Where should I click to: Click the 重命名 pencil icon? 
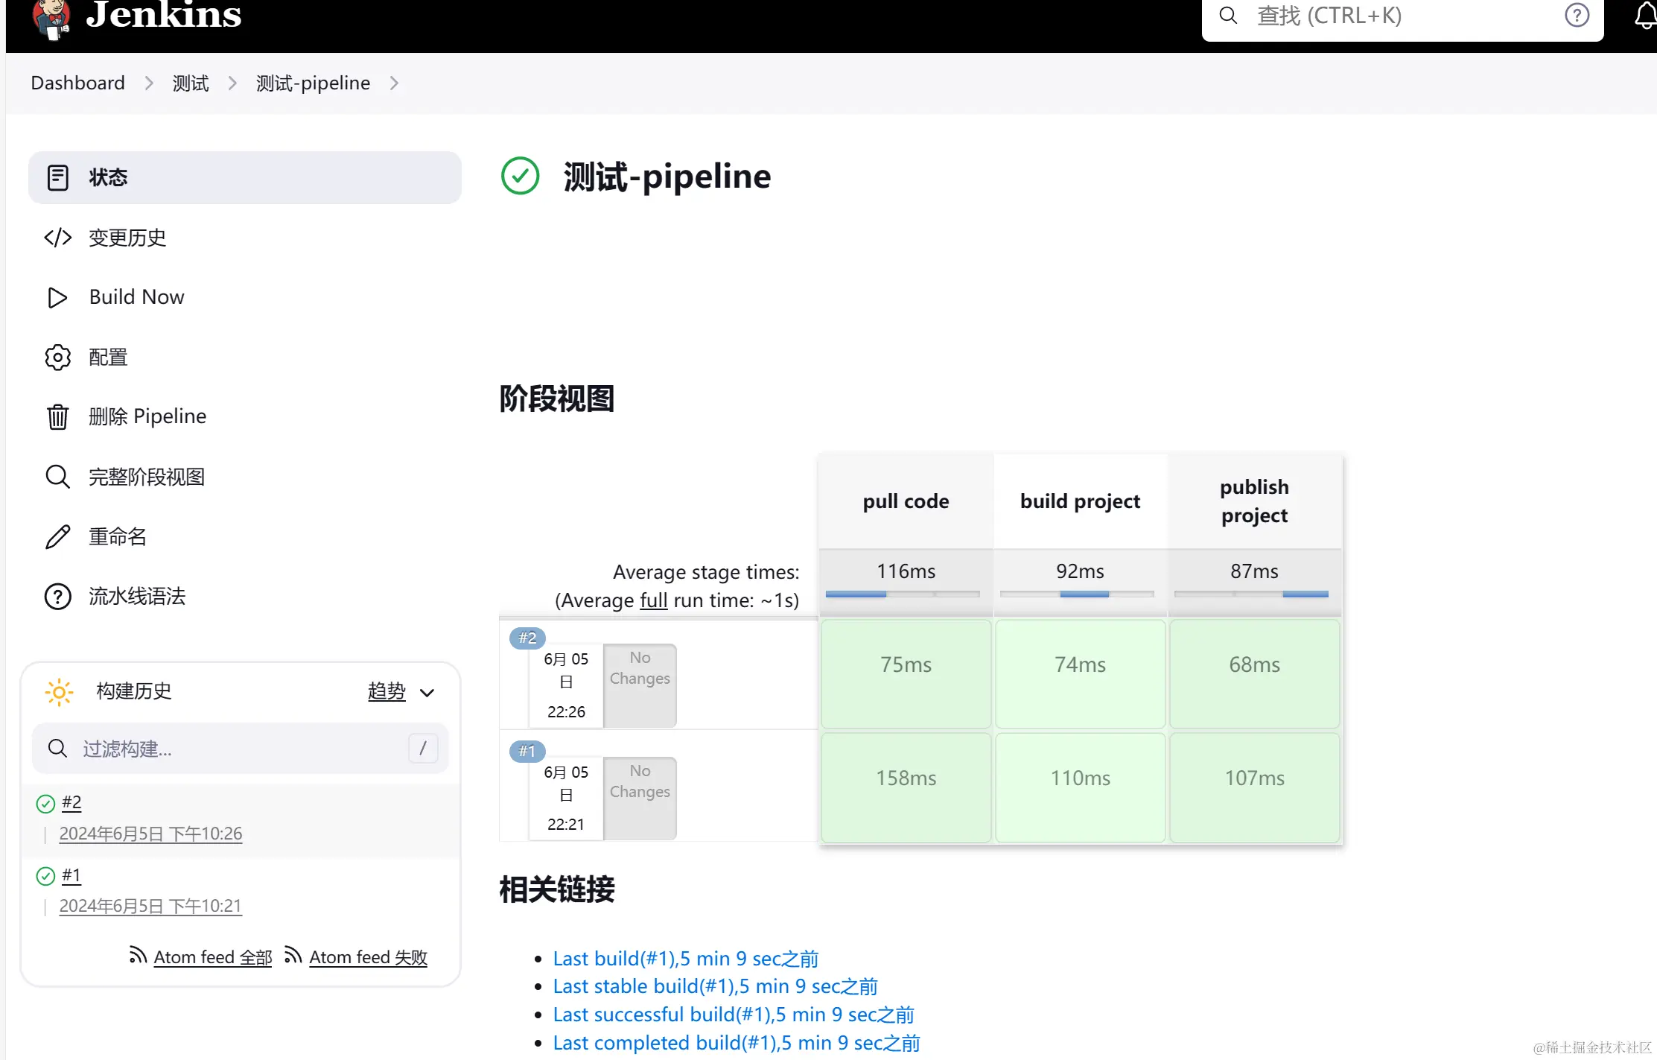click(57, 536)
